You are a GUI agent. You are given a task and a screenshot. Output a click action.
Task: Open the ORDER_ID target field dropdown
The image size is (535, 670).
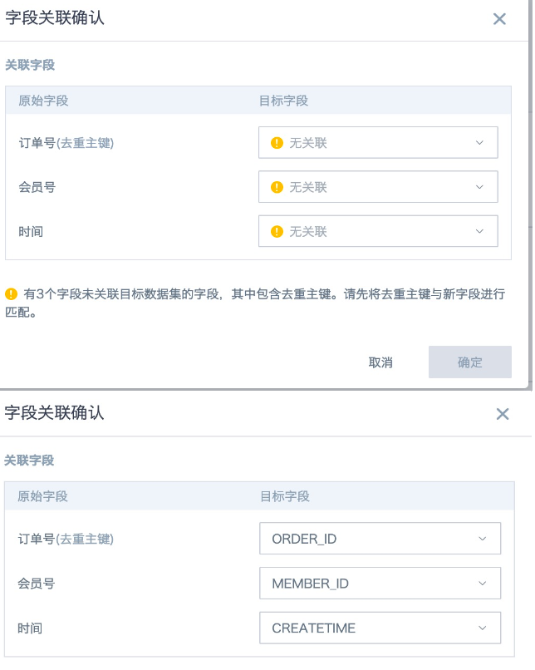click(380, 539)
